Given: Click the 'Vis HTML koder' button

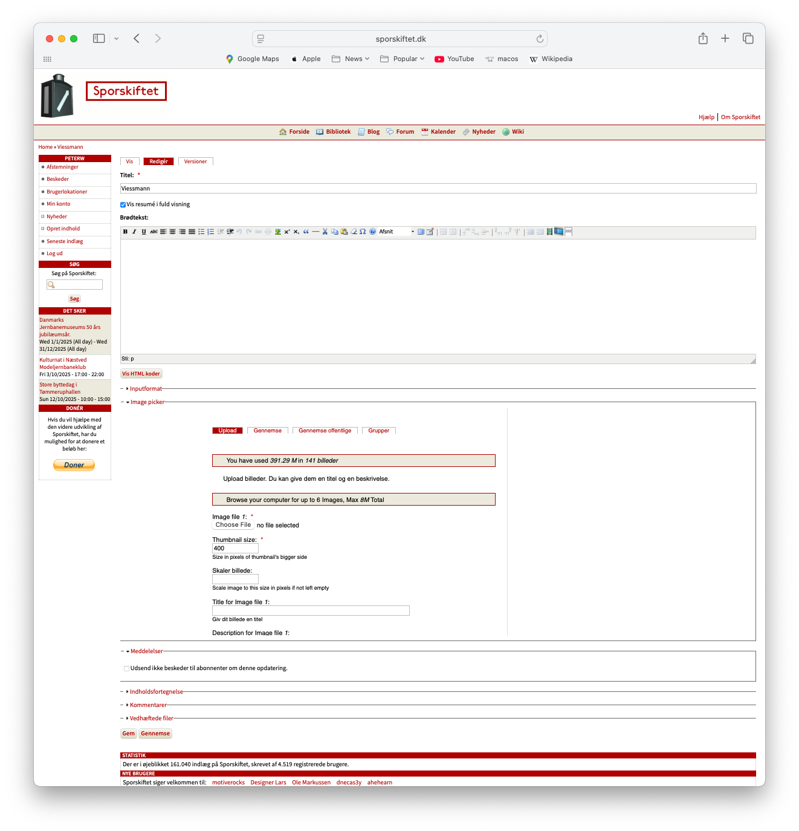Looking at the screenshot, I should coord(141,374).
